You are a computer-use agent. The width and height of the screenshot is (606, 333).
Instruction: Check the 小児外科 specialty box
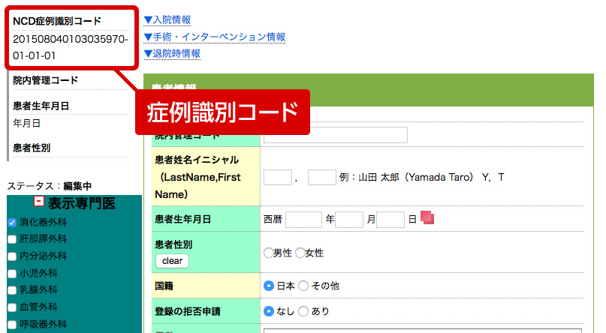coord(12,273)
